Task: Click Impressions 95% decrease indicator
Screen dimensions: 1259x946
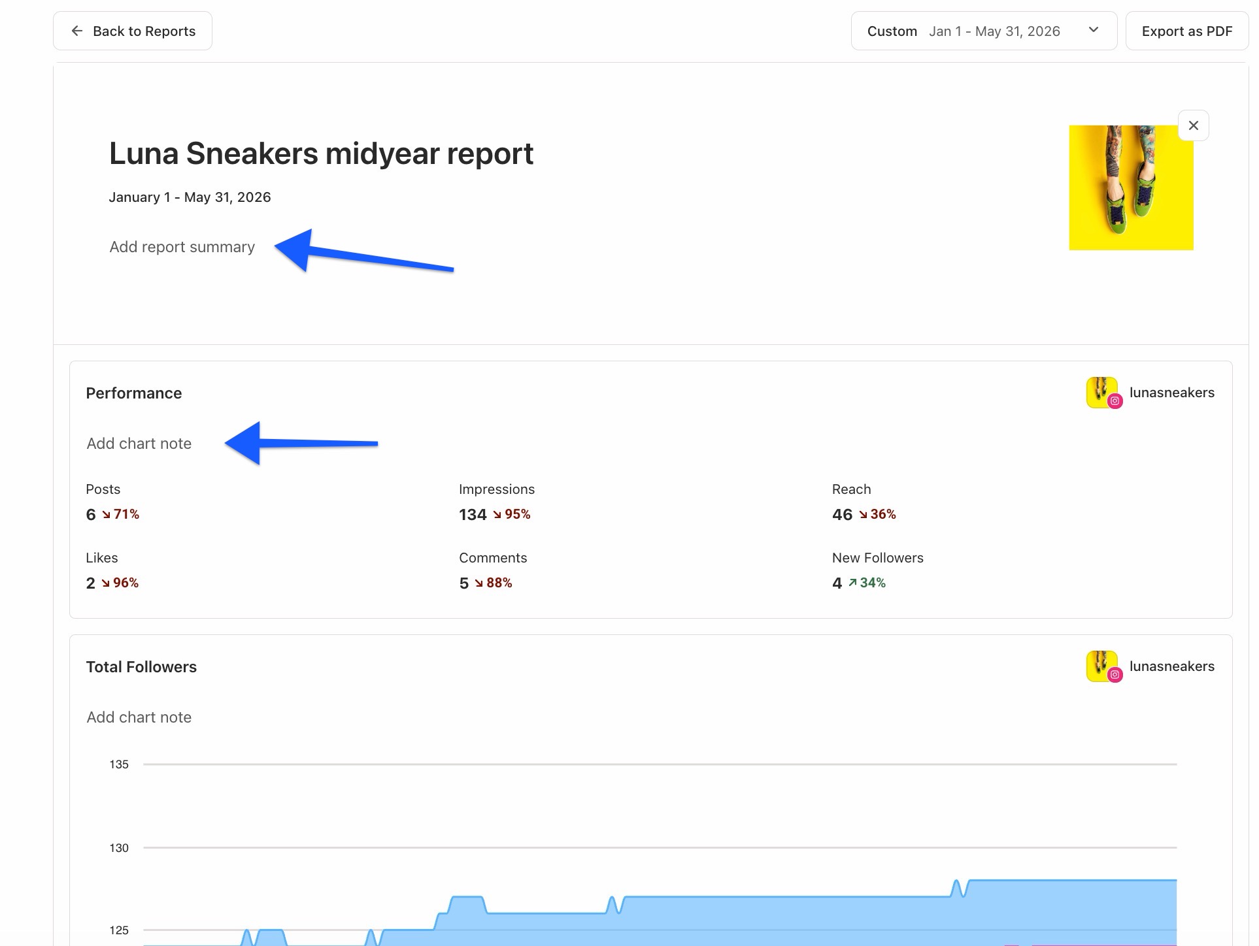Action: click(x=512, y=514)
